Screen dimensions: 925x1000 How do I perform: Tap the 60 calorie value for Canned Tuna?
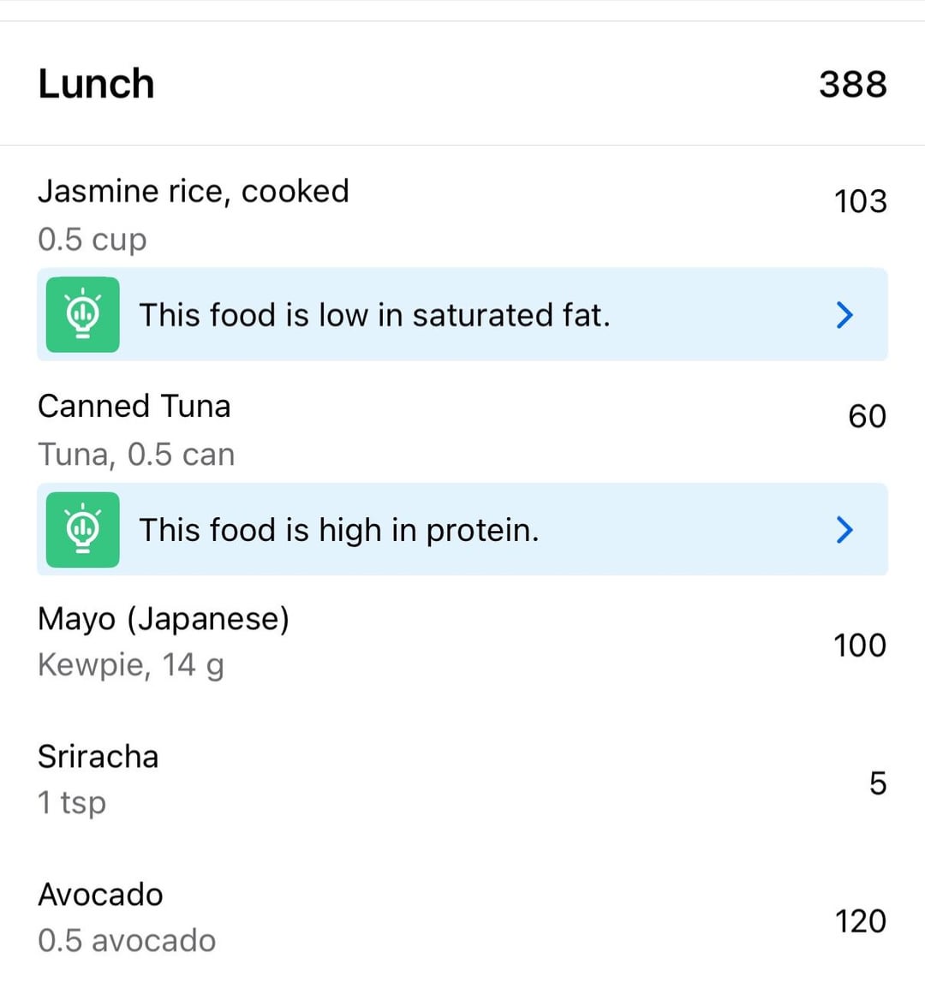pyautogui.click(x=867, y=416)
